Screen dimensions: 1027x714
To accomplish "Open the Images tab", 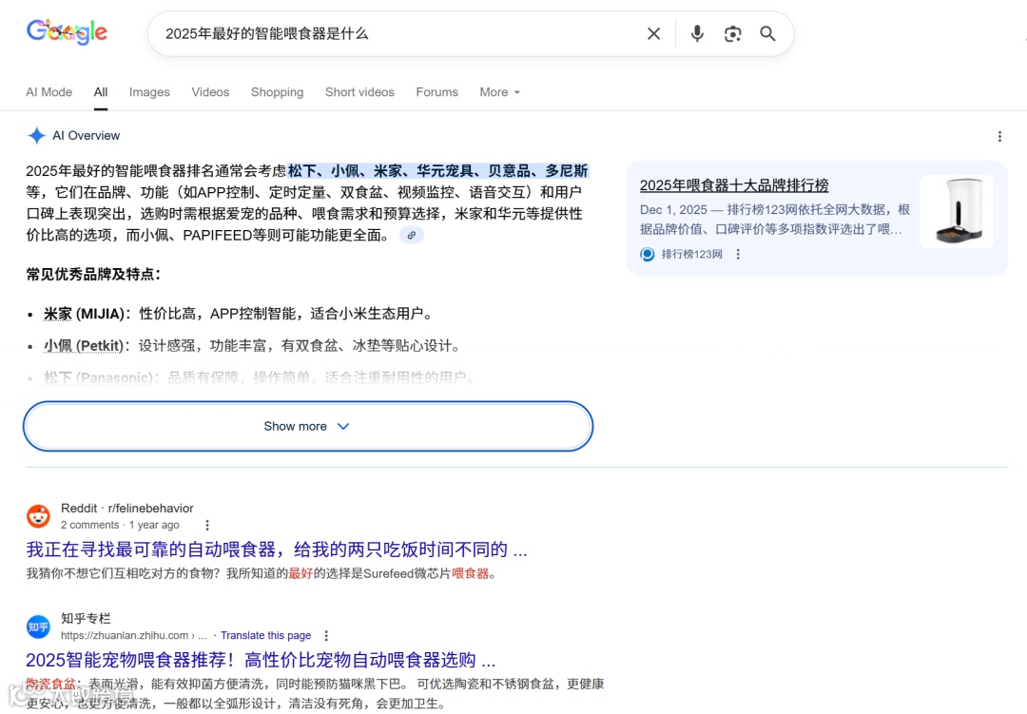I will pos(149,92).
